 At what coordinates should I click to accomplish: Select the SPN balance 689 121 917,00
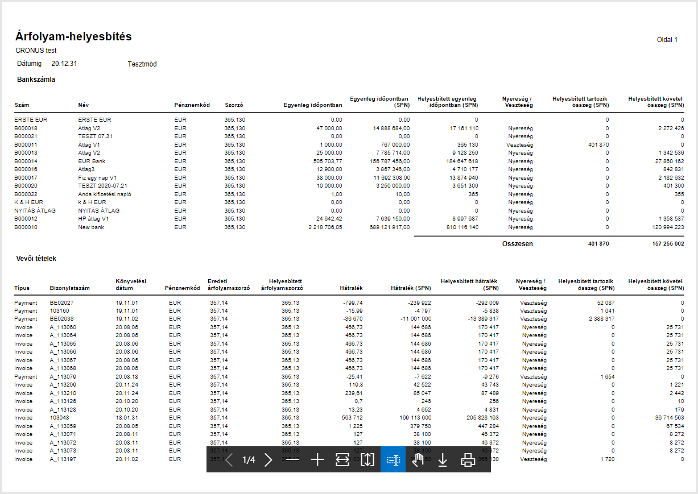(390, 227)
